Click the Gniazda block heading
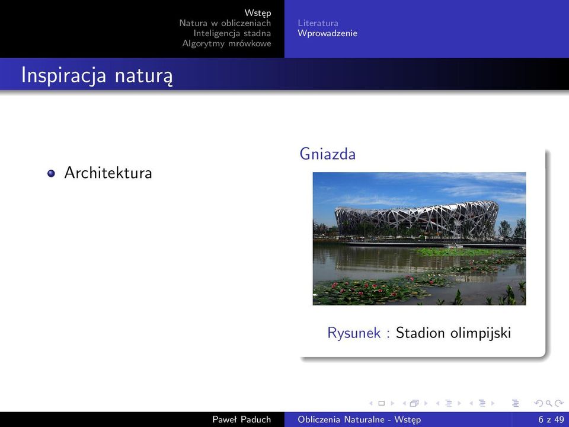569x427 pixels. 327,154
